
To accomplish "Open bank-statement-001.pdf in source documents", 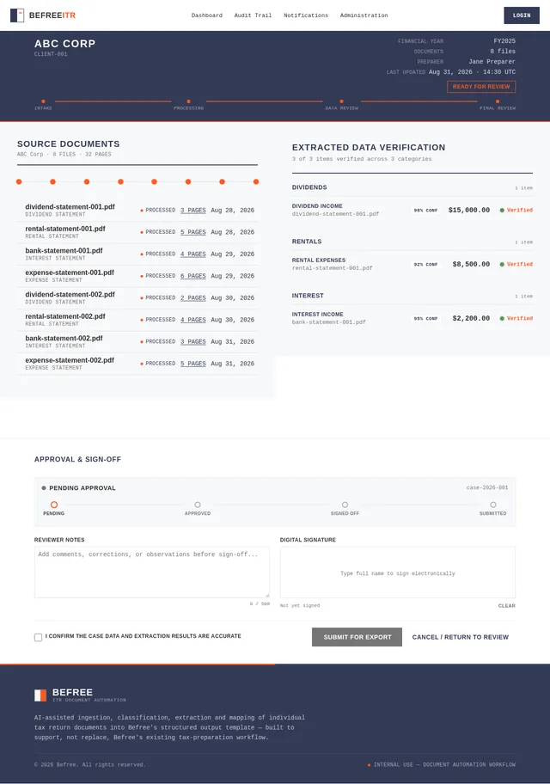I will pos(64,250).
